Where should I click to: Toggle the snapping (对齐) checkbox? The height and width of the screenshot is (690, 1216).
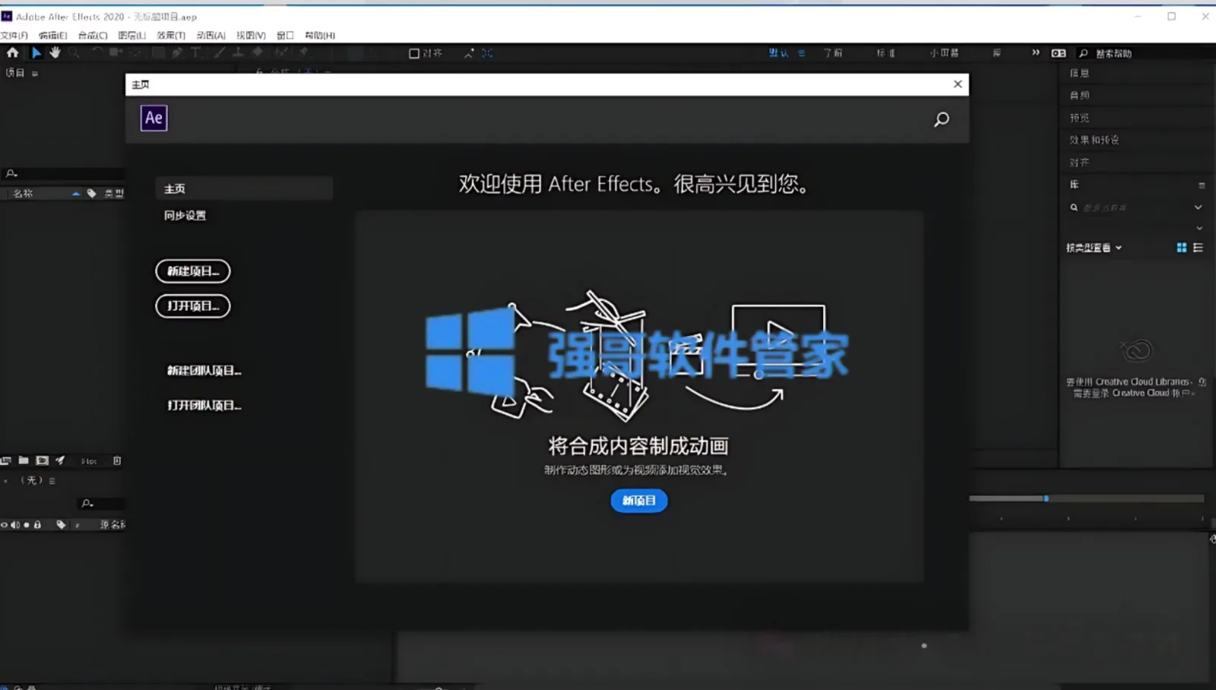pos(414,53)
